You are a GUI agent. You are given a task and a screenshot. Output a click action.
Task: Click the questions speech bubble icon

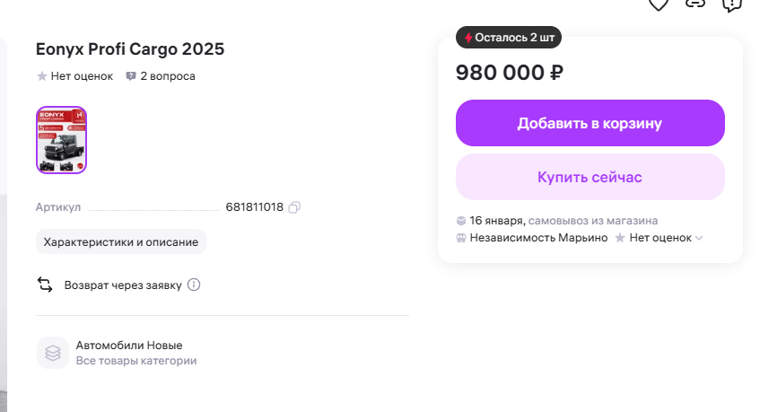click(131, 76)
